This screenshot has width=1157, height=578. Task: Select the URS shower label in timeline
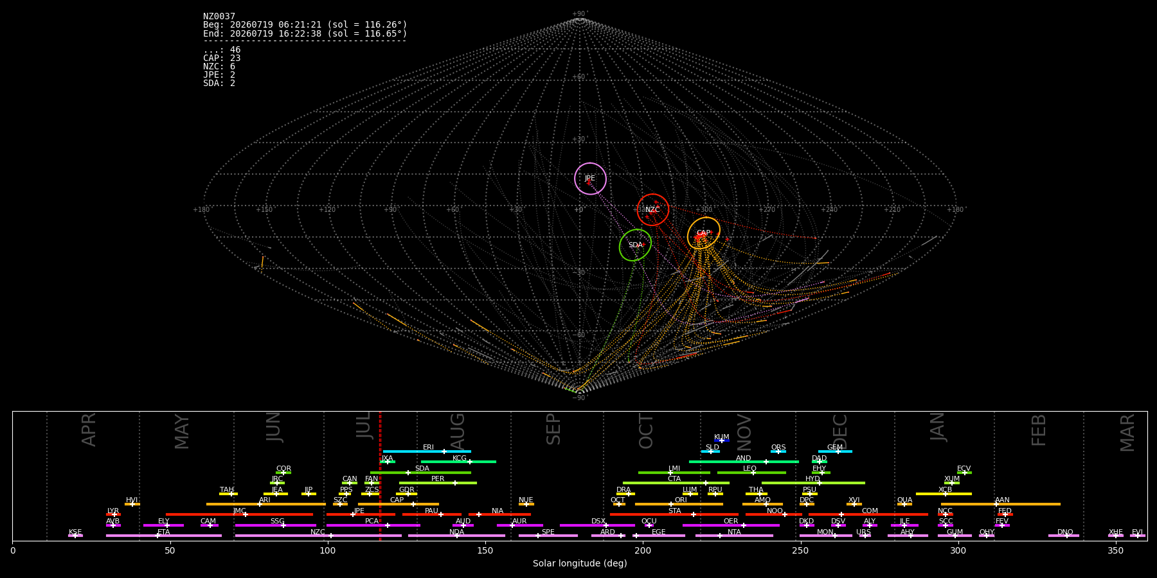(x=863, y=532)
